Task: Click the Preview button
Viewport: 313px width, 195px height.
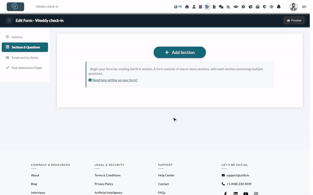Action: [x=294, y=21]
